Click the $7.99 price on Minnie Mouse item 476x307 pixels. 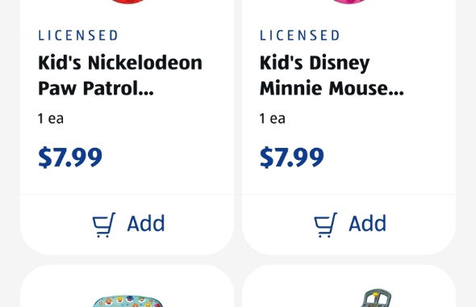292,158
